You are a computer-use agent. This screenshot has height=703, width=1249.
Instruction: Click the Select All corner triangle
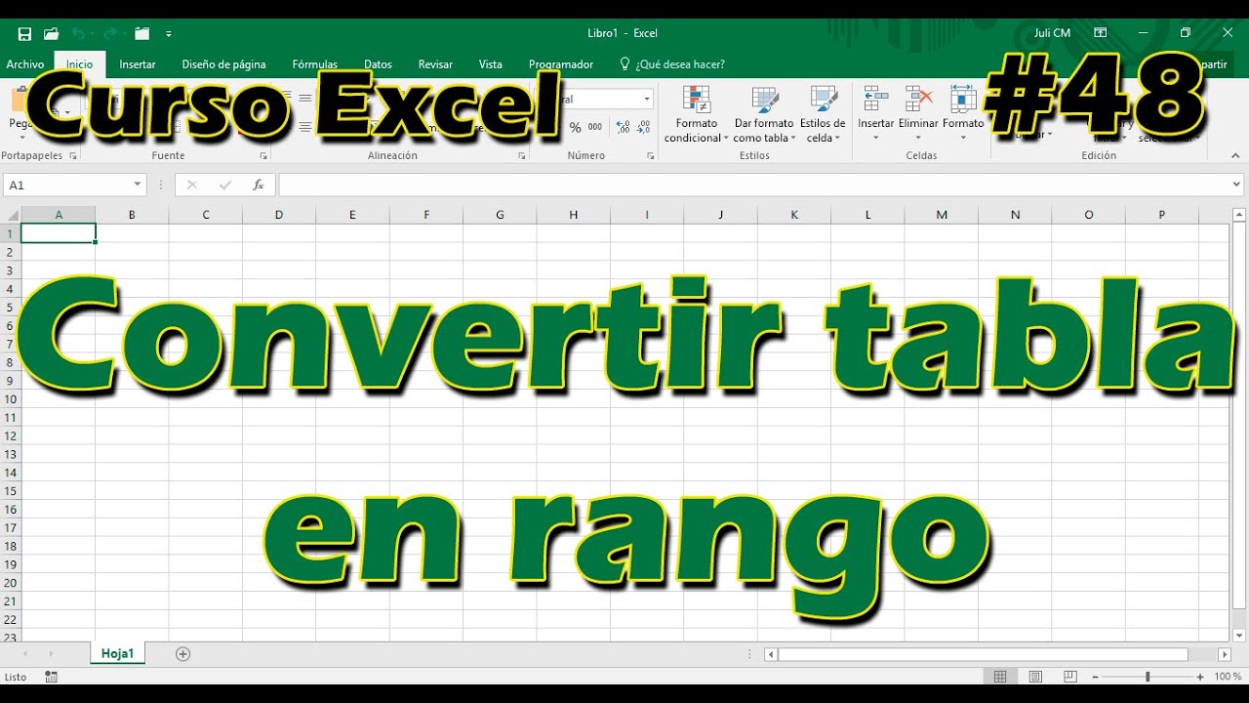(x=11, y=215)
